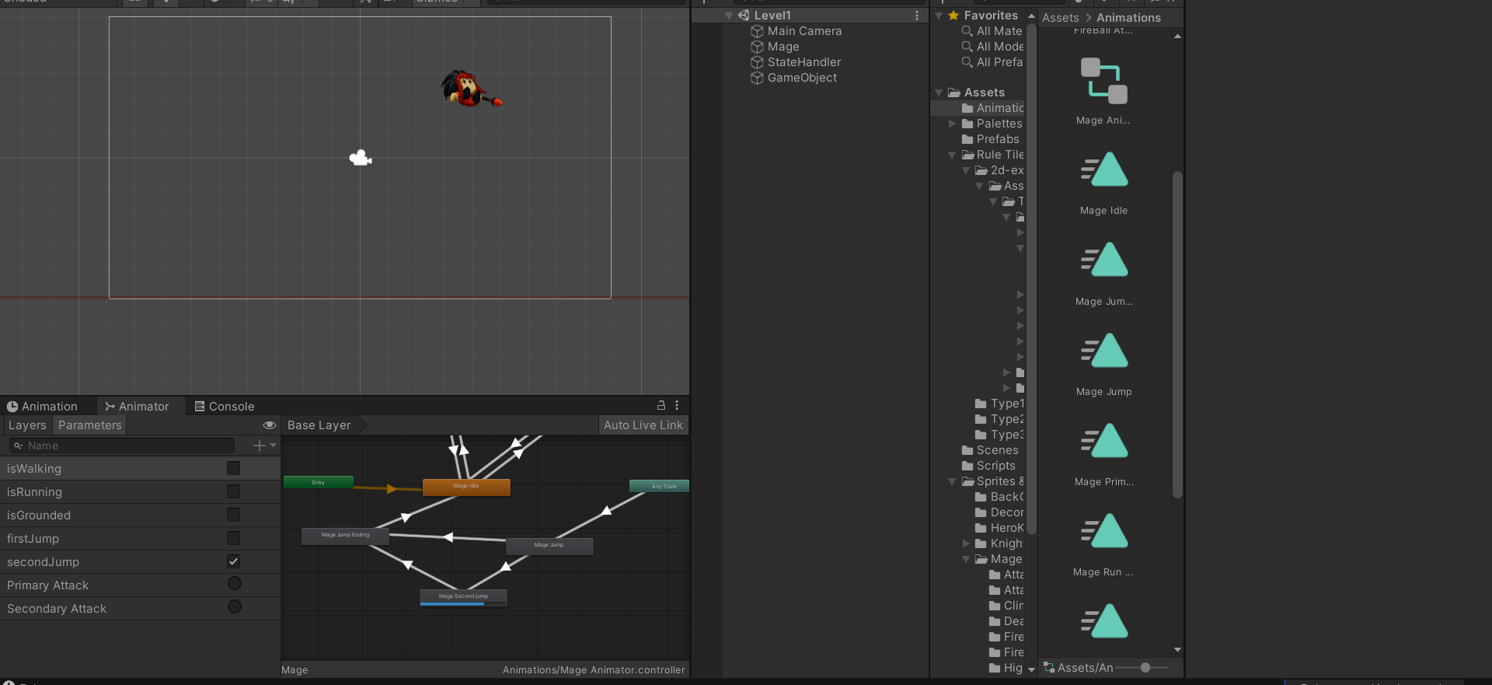1492x685 pixels.
Task: Click the parameter Name search field
Action: [x=122, y=446]
